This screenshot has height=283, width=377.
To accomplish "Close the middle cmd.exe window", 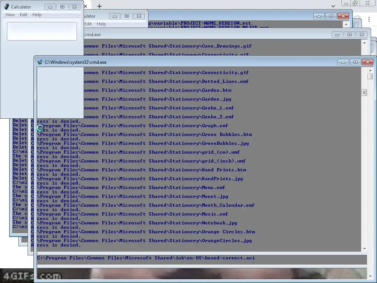I will (362, 35).
